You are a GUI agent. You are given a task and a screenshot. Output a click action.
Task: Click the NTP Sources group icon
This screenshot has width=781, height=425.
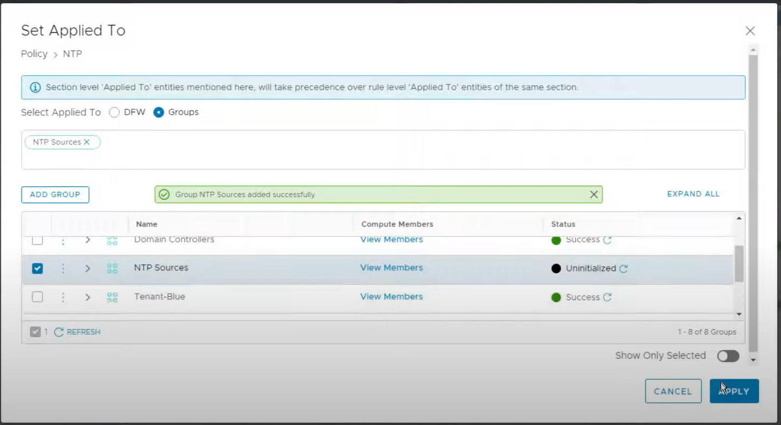[x=112, y=268]
